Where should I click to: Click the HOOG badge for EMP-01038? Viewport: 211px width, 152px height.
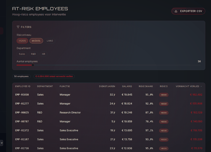coord(164,95)
